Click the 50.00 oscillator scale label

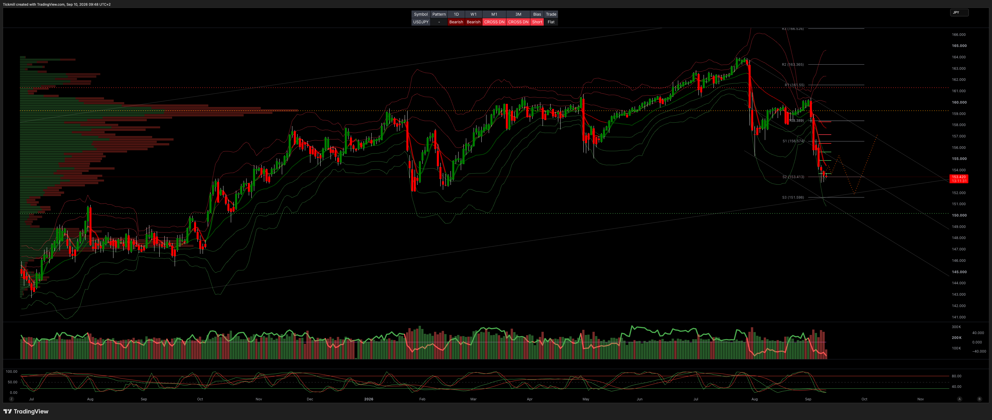click(13, 382)
